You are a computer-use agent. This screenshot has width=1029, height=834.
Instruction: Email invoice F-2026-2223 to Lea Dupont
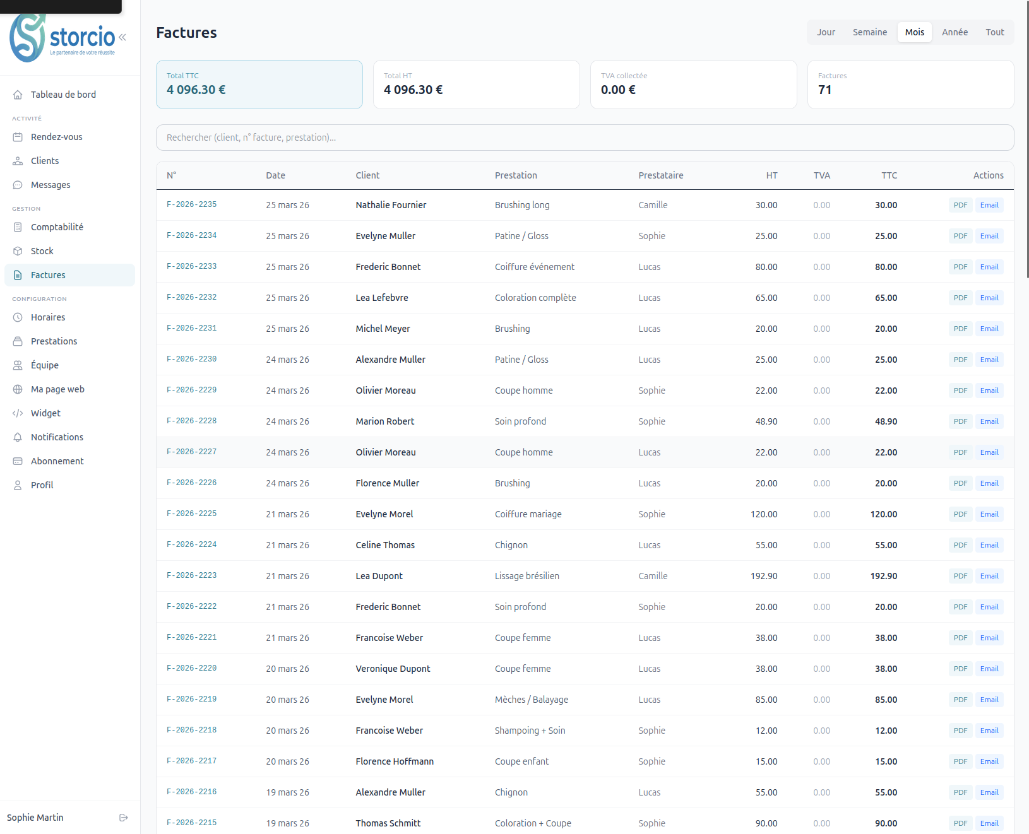pyautogui.click(x=989, y=576)
